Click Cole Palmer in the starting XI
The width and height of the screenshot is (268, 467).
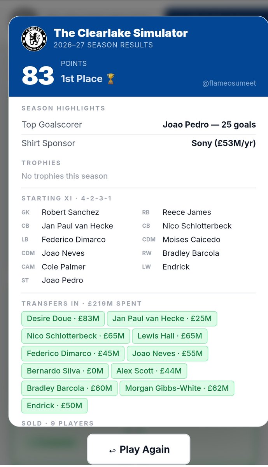[63, 267]
